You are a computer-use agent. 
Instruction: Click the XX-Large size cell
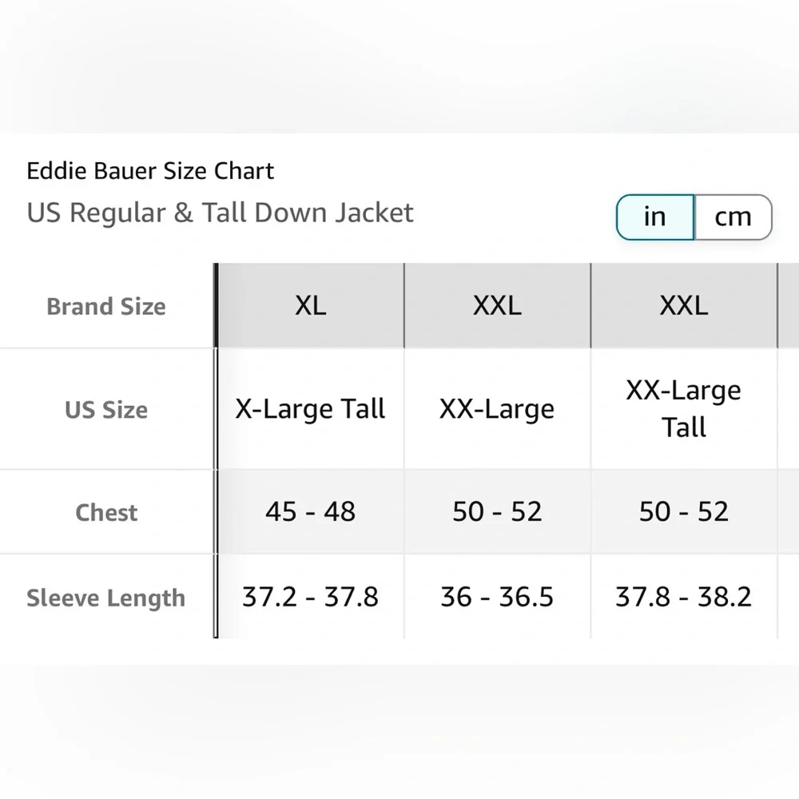pos(496,409)
